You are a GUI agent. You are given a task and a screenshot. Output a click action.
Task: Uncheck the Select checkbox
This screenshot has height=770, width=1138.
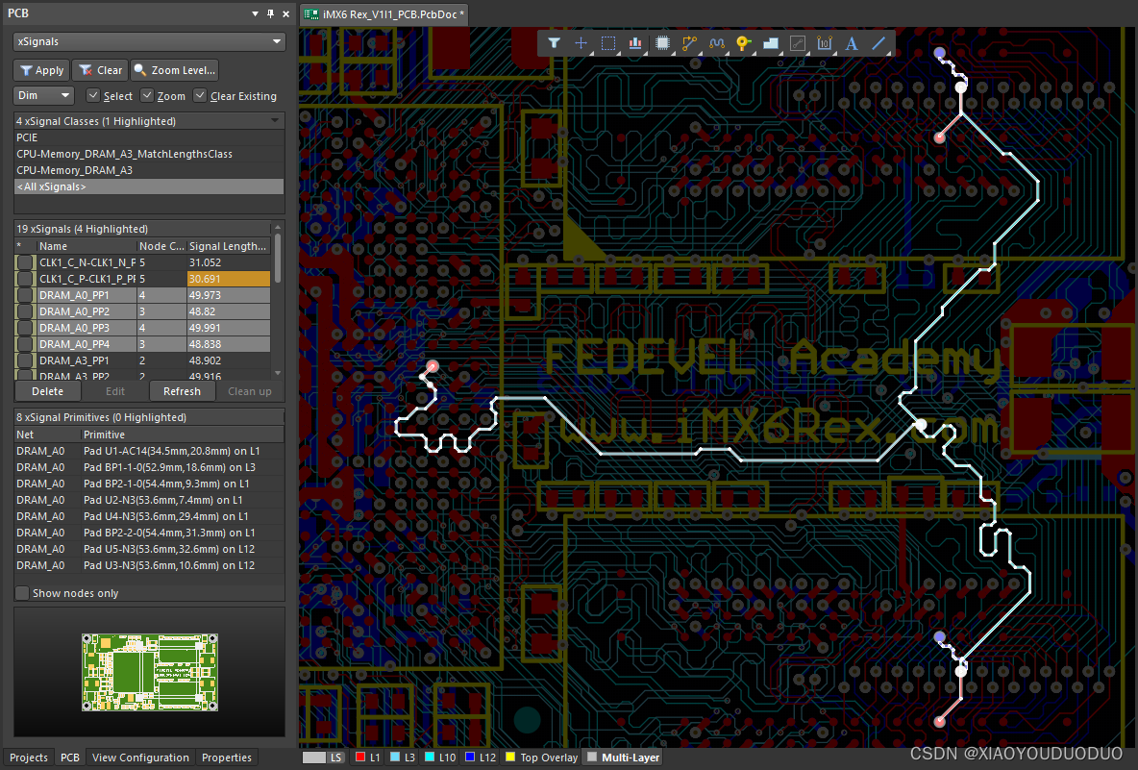pyautogui.click(x=93, y=96)
